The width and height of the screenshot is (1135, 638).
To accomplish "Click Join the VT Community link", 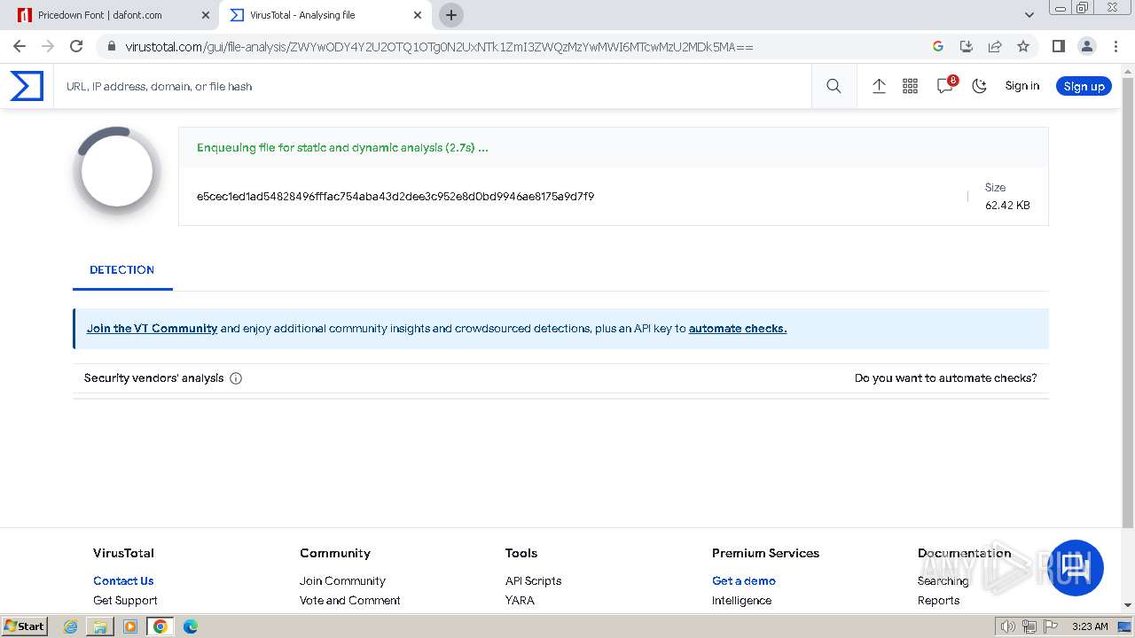I will 152,328.
